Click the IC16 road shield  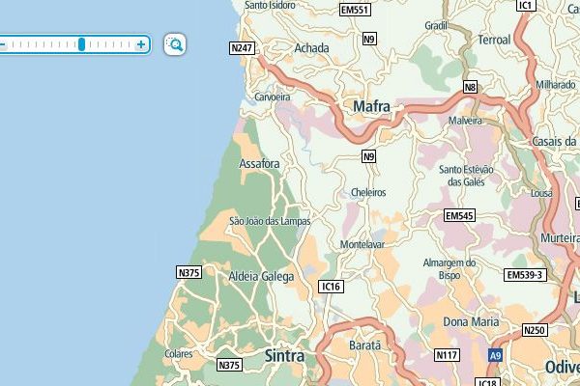pyautogui.click(x=331, y=287)
